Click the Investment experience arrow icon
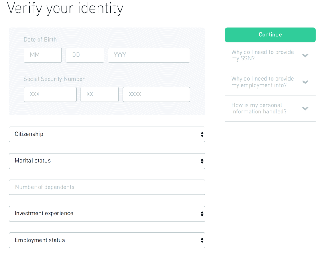The image size is (321, 254). tap(202, 214)
